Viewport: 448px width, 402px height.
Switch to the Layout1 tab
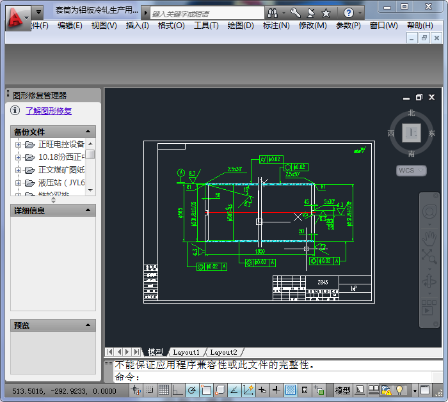pos(186,352)
